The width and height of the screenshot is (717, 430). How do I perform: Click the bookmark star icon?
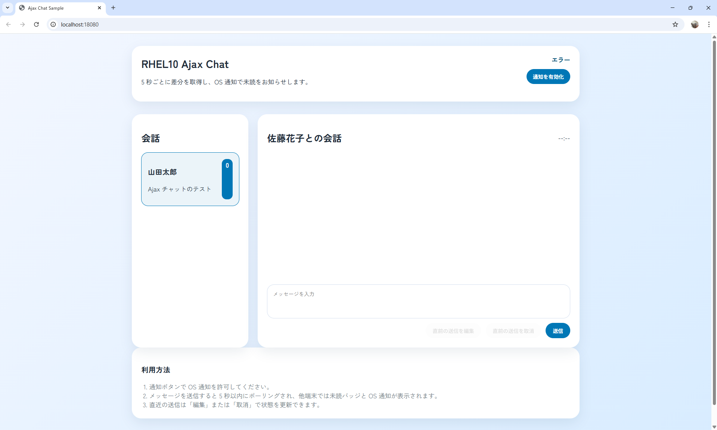675,24
